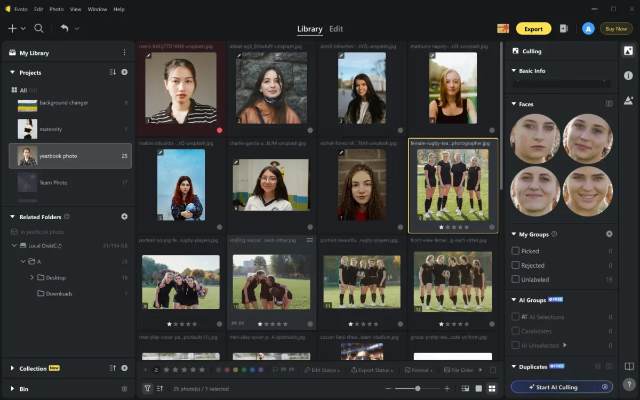Check the Rejected group checkbox
This screenshot has width=640, height=400.
515,265
